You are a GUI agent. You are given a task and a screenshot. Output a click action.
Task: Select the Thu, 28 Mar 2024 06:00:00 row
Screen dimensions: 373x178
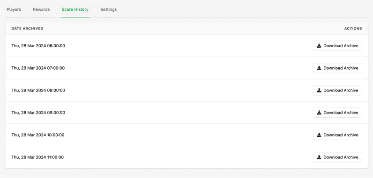click(x=187, y=46)
